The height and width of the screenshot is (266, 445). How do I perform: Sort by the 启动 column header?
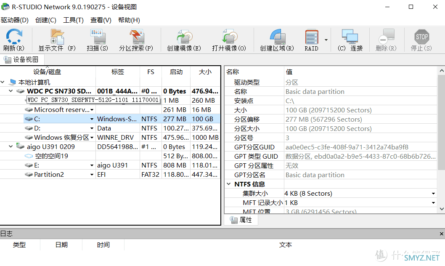(176, 72)
